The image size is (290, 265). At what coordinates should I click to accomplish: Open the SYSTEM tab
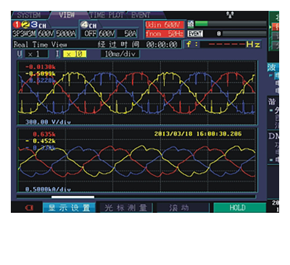click(29, 15)
